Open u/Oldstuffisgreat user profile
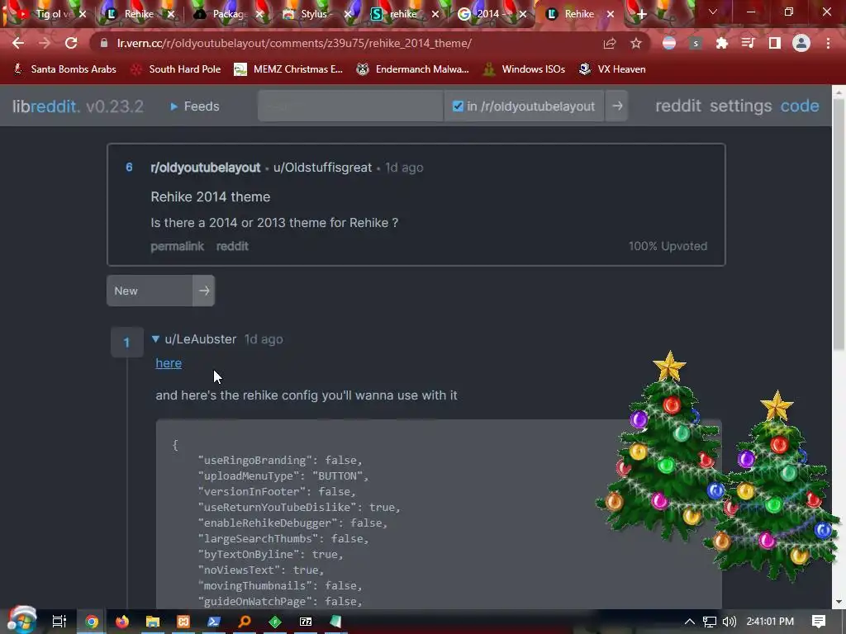The height and width of the screenshot is (634, 846). [323, 168]
